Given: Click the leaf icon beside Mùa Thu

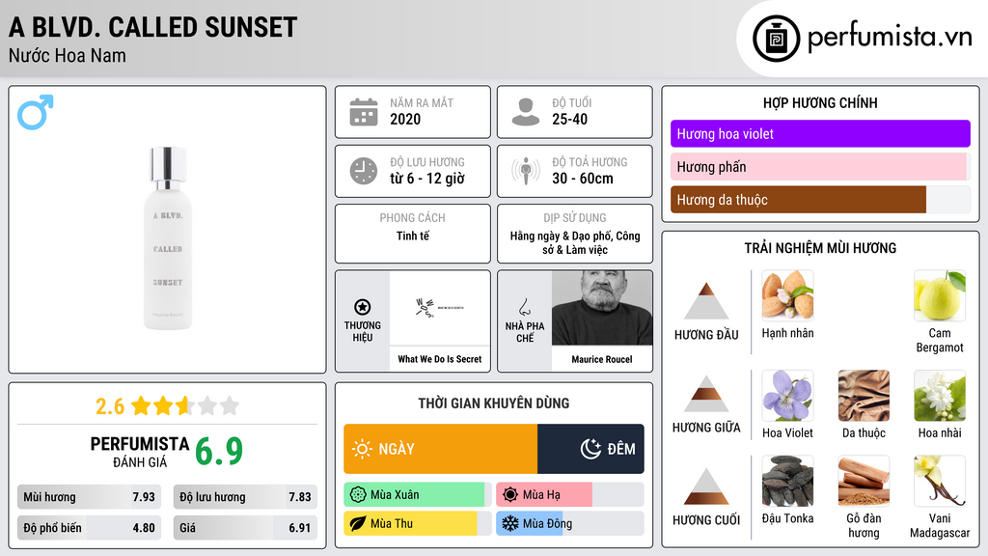Looking at the screenshot, I should pyautogui.click(x=358, y=523).
